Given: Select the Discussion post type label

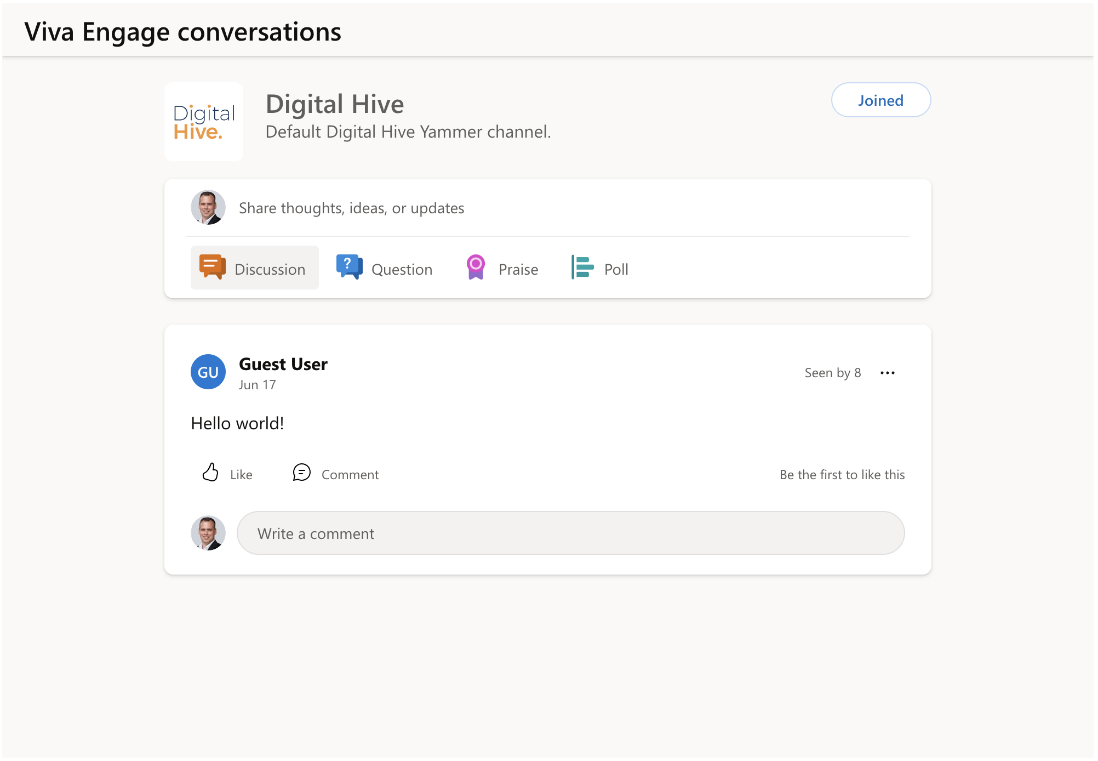Looking at the screenshot, I should click(270, 269).
